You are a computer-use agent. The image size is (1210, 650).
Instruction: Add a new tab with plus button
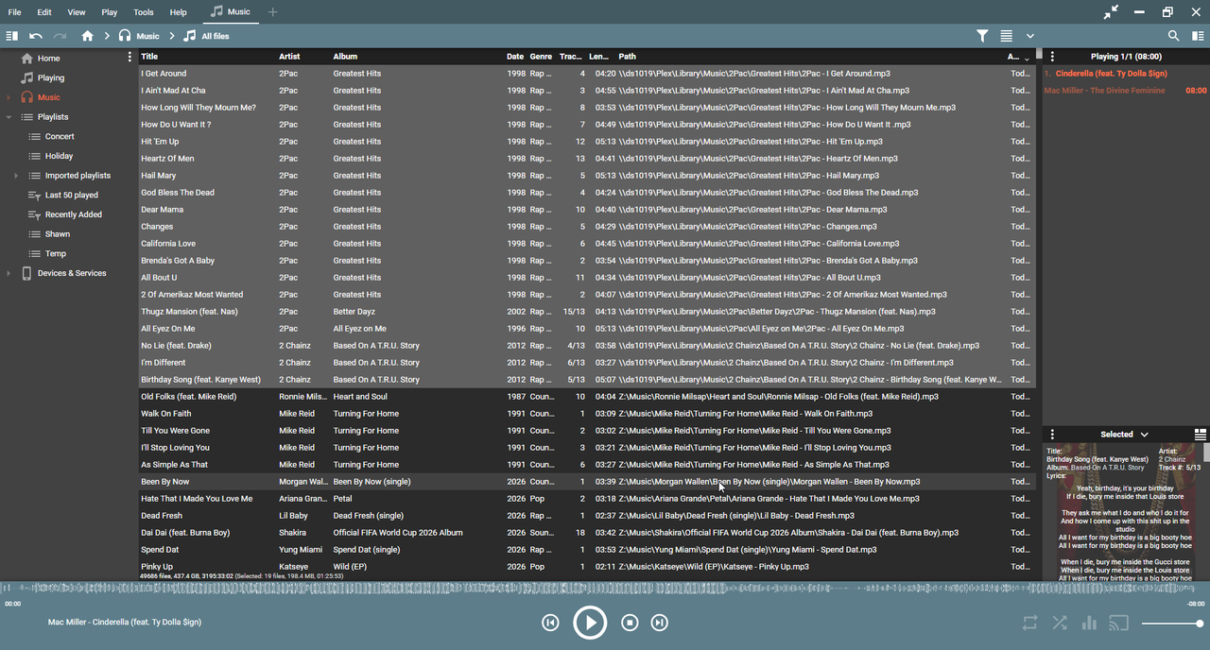[x=273, y=12]
